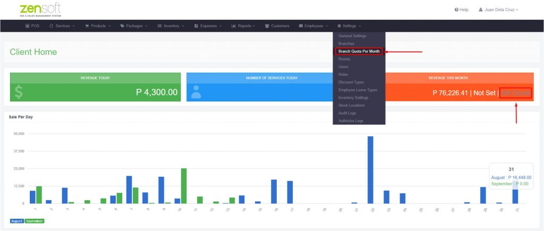Click the Client Home heading
Screen dimensions: 544x231
(x=33, y=52)
